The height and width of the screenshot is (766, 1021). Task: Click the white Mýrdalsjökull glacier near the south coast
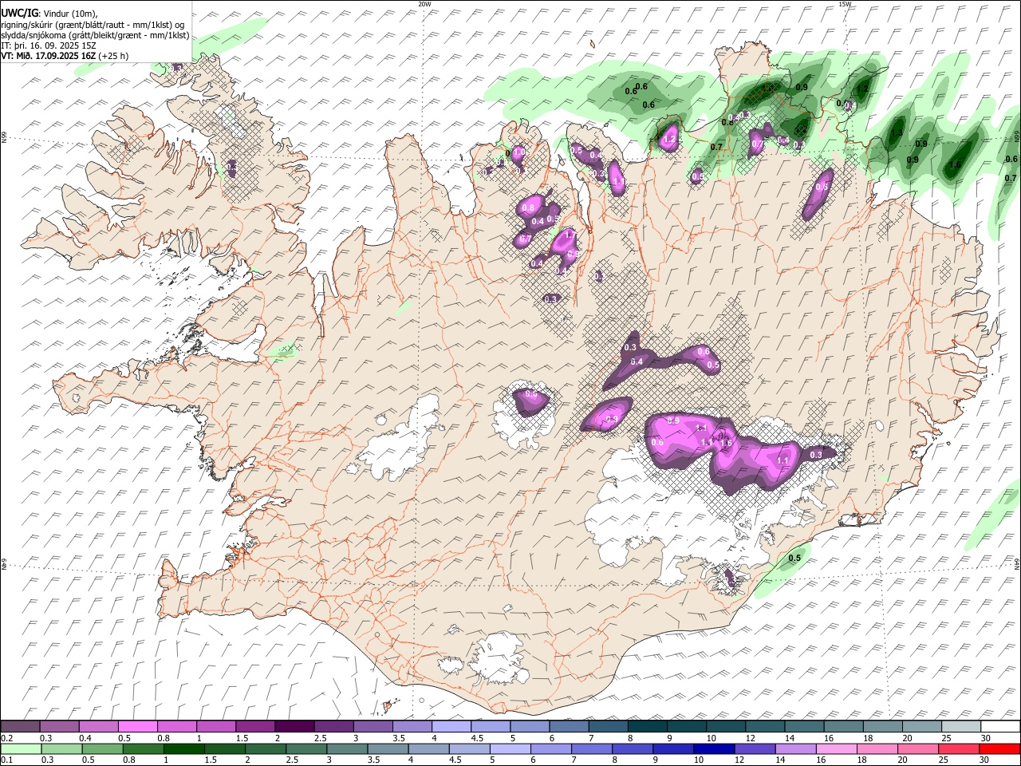(x=498, y=658)
